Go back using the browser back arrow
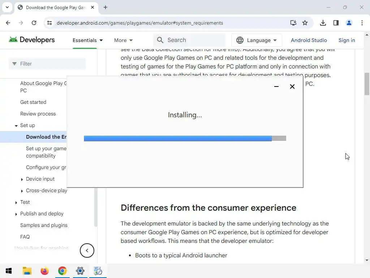370x278 pixels. point(8,23)
